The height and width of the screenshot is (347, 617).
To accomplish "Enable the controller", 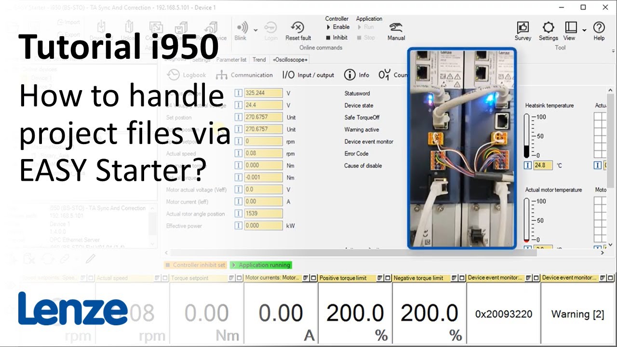I will coord(337,27).
